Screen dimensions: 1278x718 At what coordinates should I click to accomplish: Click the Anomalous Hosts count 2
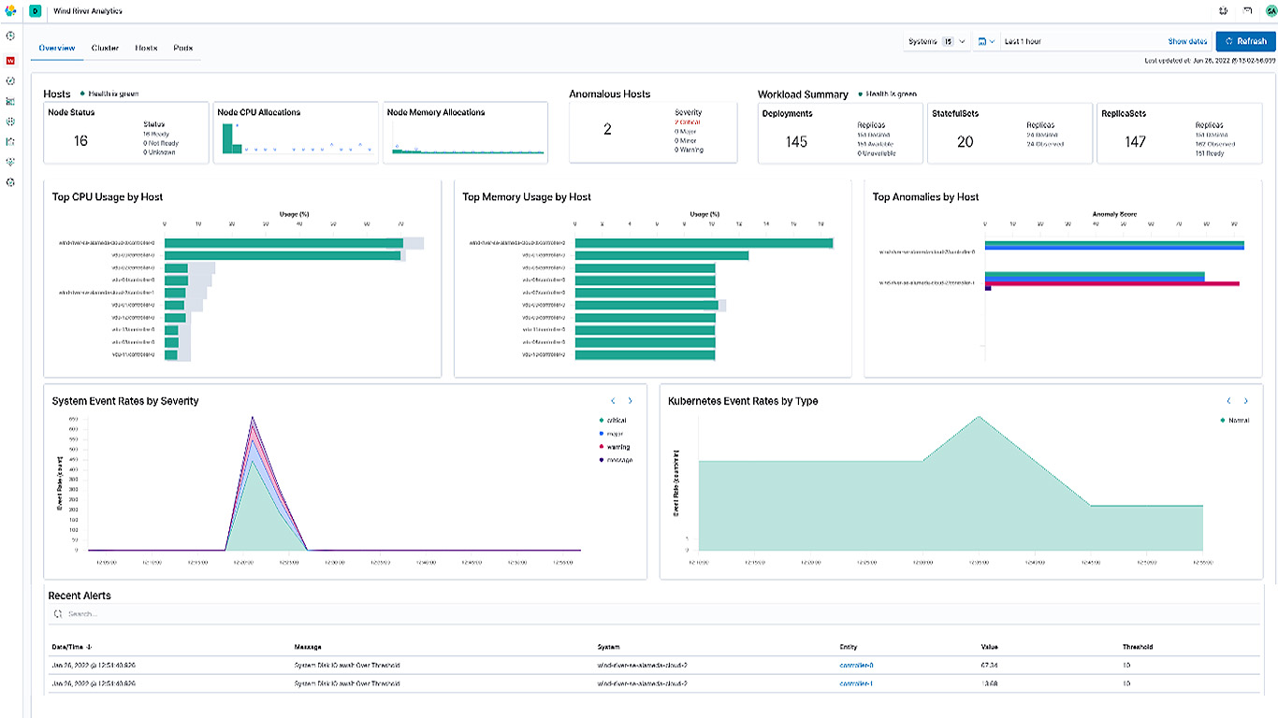[607, 129]
